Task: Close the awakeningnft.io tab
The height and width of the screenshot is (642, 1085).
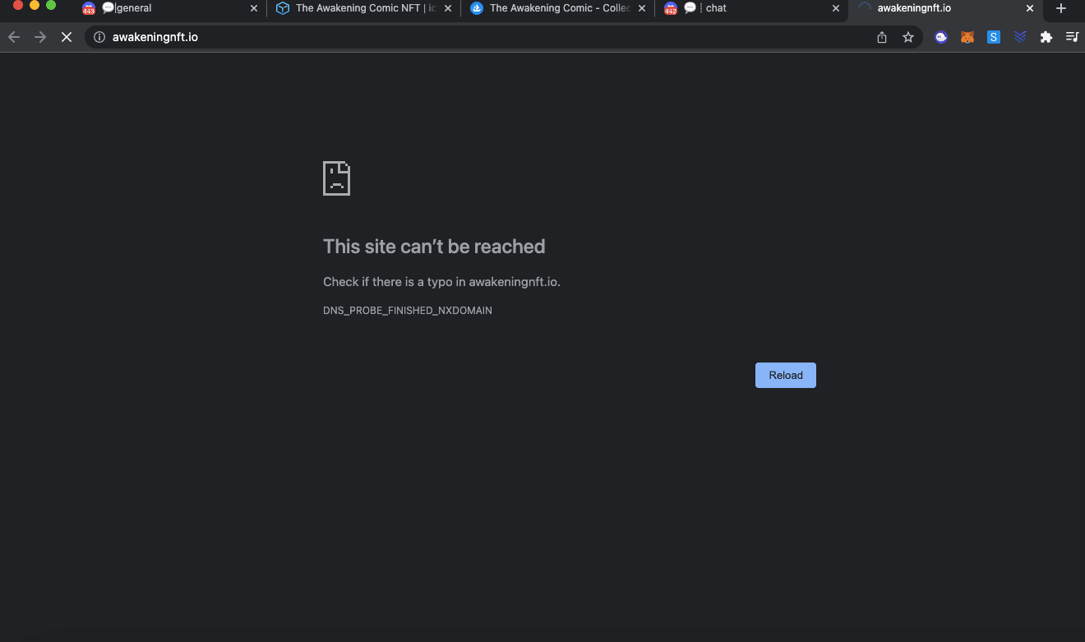Action: pyautogui.click(x=1030, y=8)
